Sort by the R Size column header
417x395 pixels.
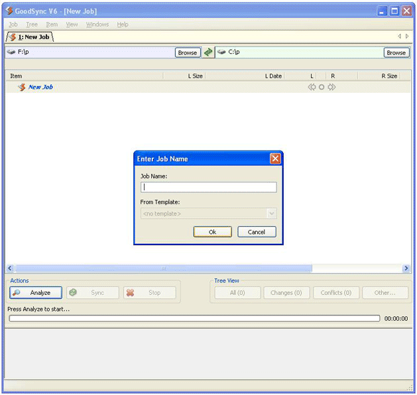379,76
